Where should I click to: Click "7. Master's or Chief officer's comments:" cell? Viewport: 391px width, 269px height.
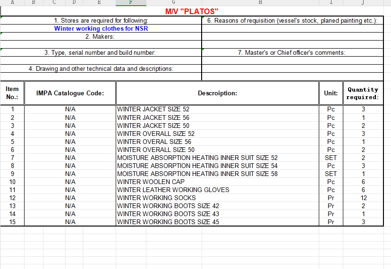tap(291, 52)
